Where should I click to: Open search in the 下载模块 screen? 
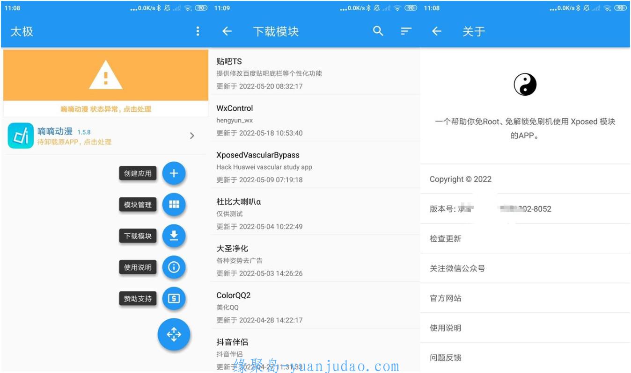click(378, 31)
